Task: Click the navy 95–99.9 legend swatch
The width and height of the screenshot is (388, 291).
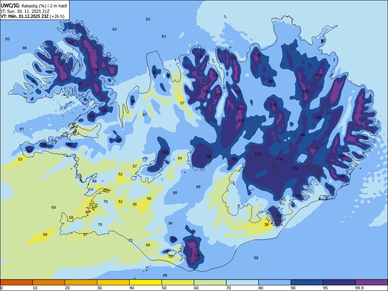Action: click(x=339, y=282)
